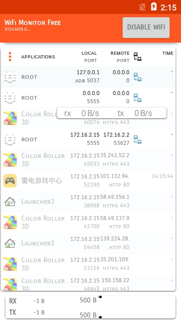This screenshot has height=322, width=181.
Task: Click connection icon on Root 0.0.0.0 5555 row
Action: point(138,98)
